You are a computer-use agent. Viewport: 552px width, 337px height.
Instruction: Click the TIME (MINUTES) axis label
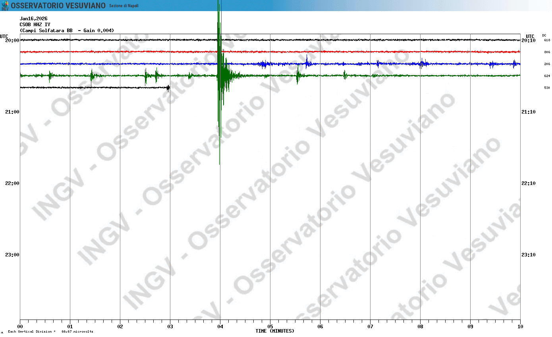(x=275, y=331)
